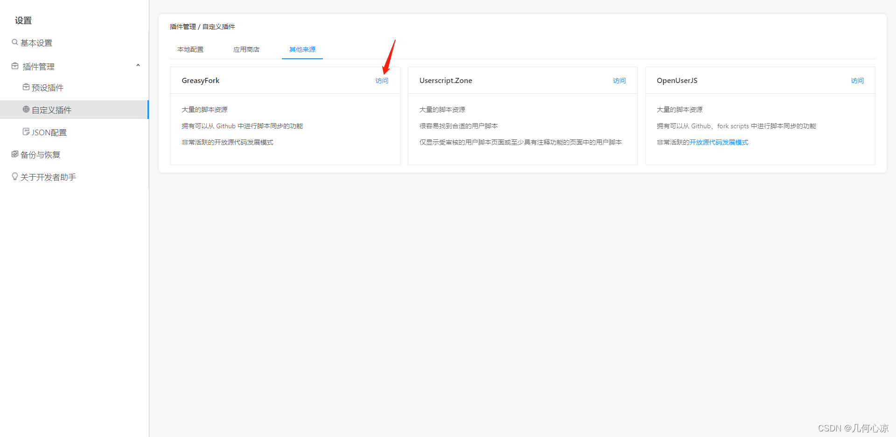Click the box icon beside 插件管理
Image resolution: width=896 pixels, height=437 pixels.
pyautogui.click(x=15, y=66)
